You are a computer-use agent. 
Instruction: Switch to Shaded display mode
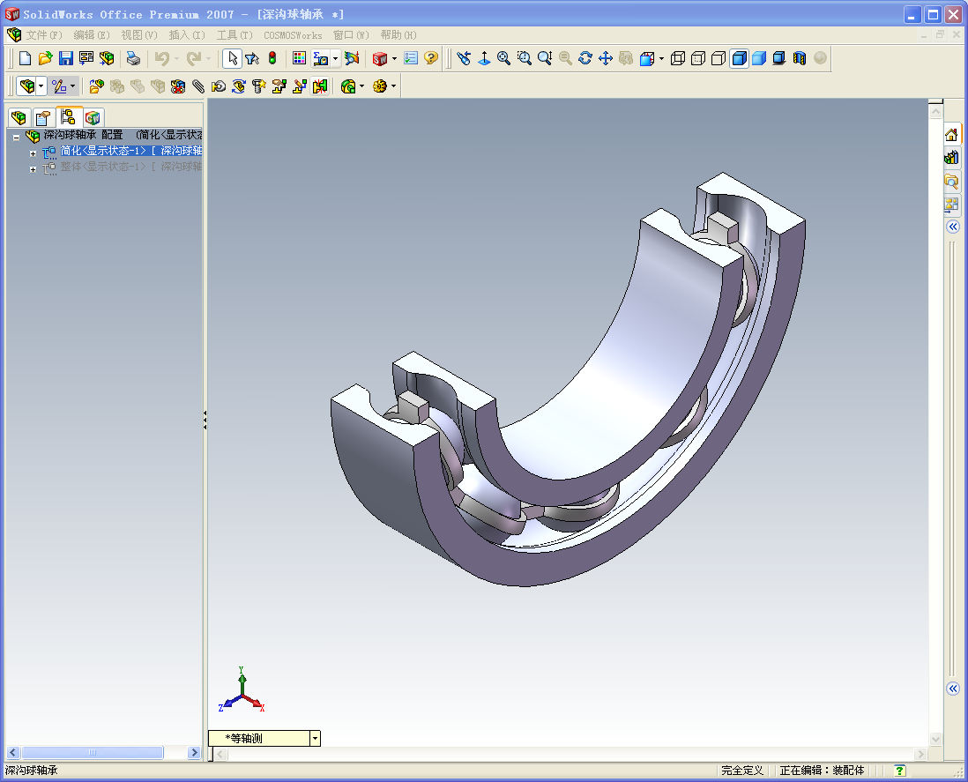coord(759,59)
